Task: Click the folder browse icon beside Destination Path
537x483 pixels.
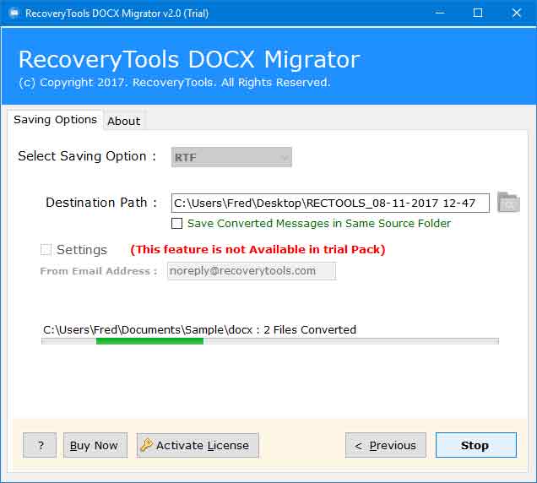Action: point(508,202)
